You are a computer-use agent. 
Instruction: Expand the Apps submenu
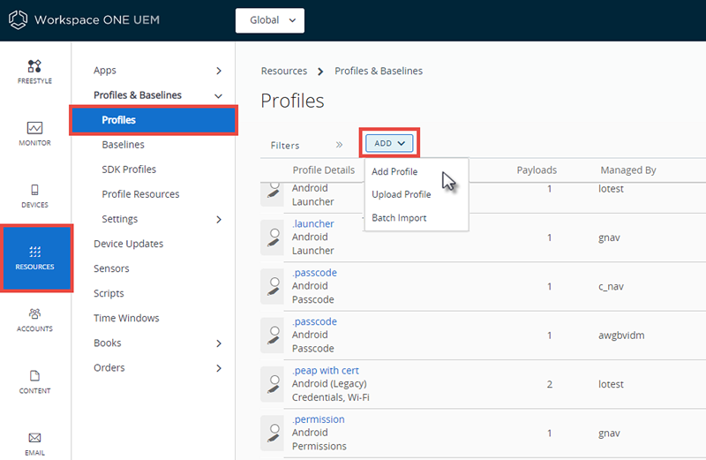click(x=219, y=71)
